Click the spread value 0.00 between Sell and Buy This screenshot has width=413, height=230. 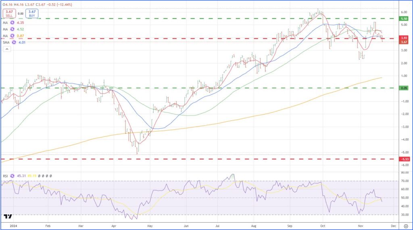21,14
